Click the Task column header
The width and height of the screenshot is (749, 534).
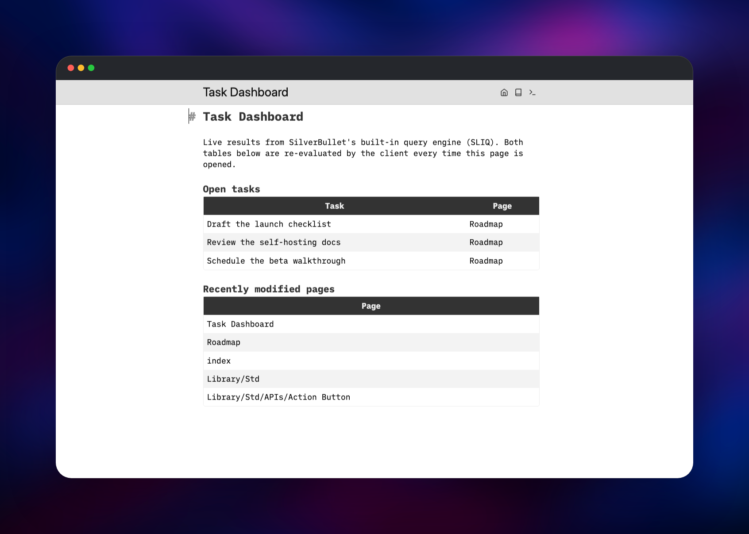334,206
